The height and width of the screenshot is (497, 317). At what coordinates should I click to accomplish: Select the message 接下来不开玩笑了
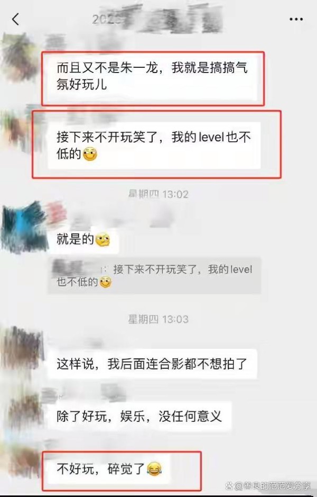tap(154, 146)
